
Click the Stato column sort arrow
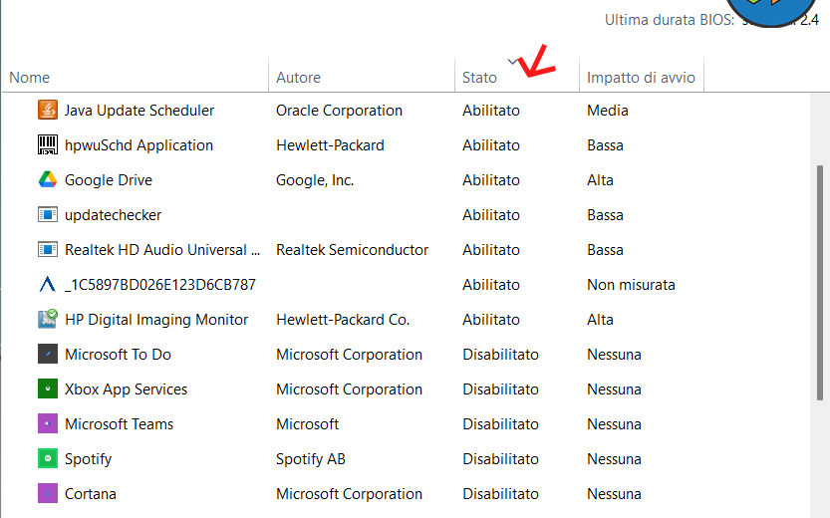pyautogui.click(x=513, y=63)
